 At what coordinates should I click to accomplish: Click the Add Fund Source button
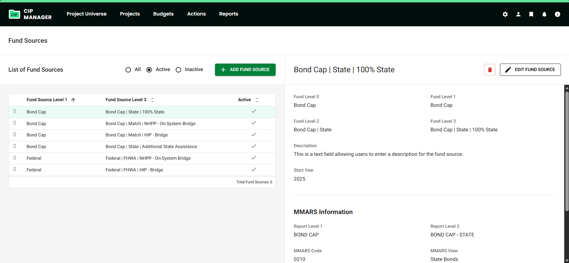pos(245,70)
